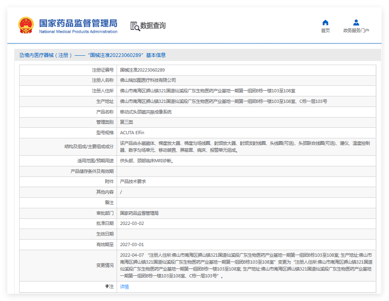
Task: Click the document icon before 境内医疗器械
Action: 22,55
